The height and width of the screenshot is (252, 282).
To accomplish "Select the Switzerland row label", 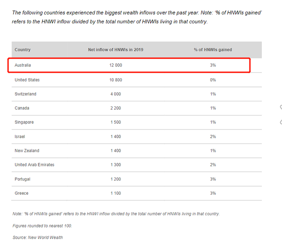I will [x=25, y=94].
